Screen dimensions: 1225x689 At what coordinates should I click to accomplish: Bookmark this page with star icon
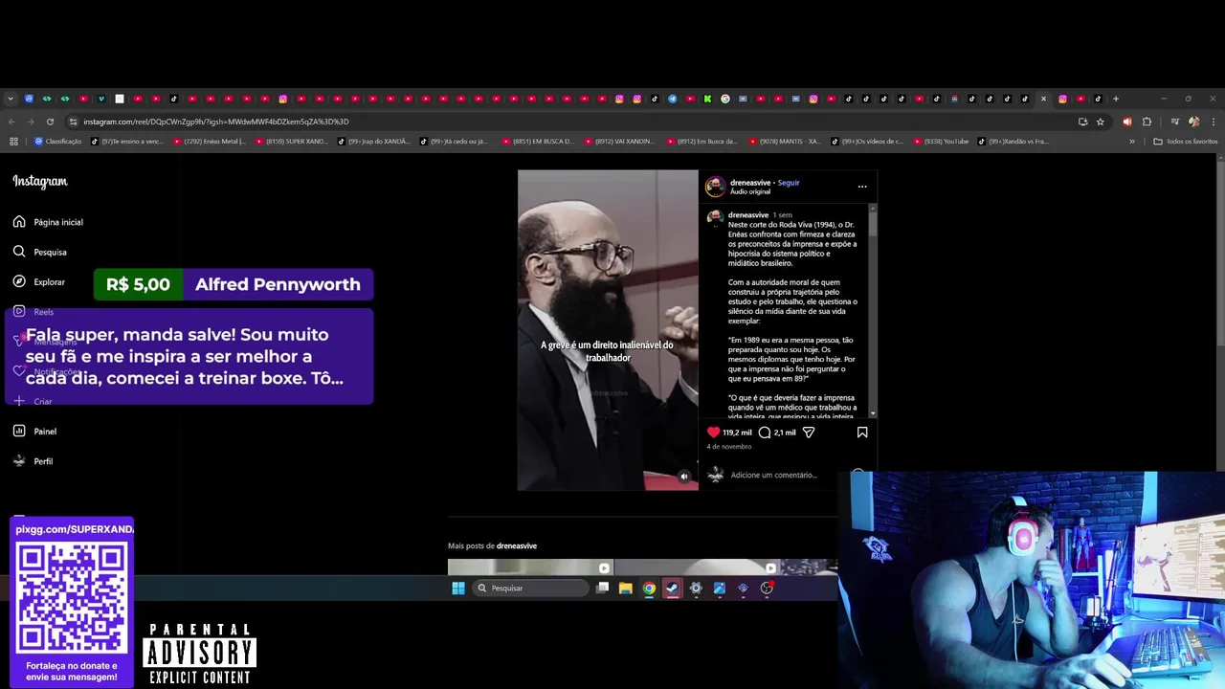pos(1101,122)
